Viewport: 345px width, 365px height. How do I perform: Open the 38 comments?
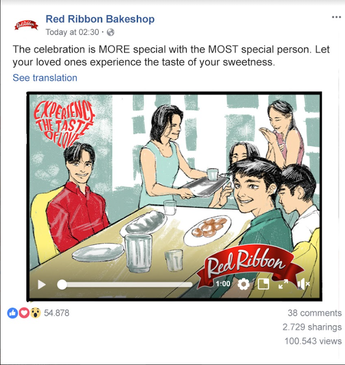(314, 313)
